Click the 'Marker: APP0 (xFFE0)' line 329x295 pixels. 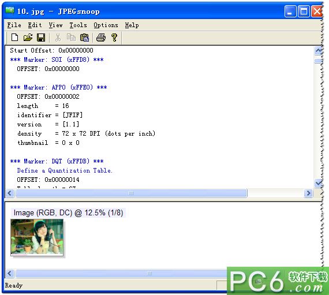coord(58,87)
